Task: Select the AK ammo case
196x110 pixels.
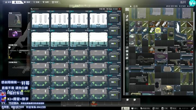Action: 114,55
